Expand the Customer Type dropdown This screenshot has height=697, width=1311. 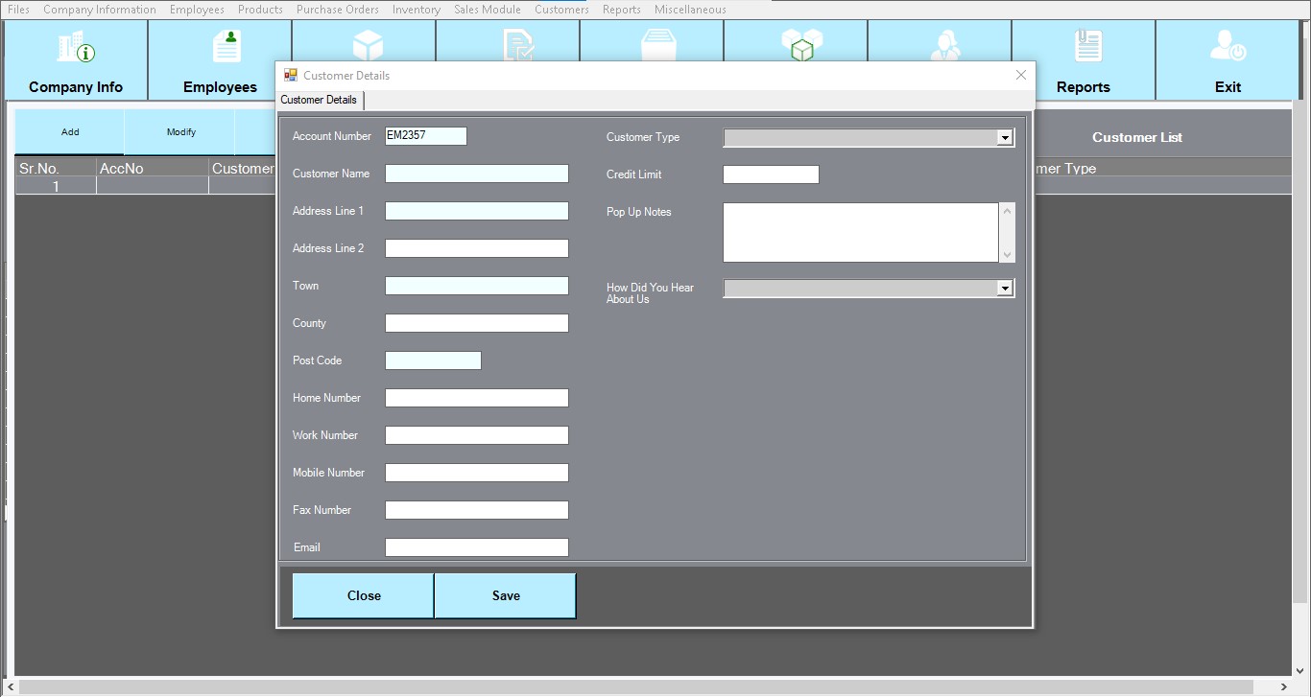point(1004,138)
